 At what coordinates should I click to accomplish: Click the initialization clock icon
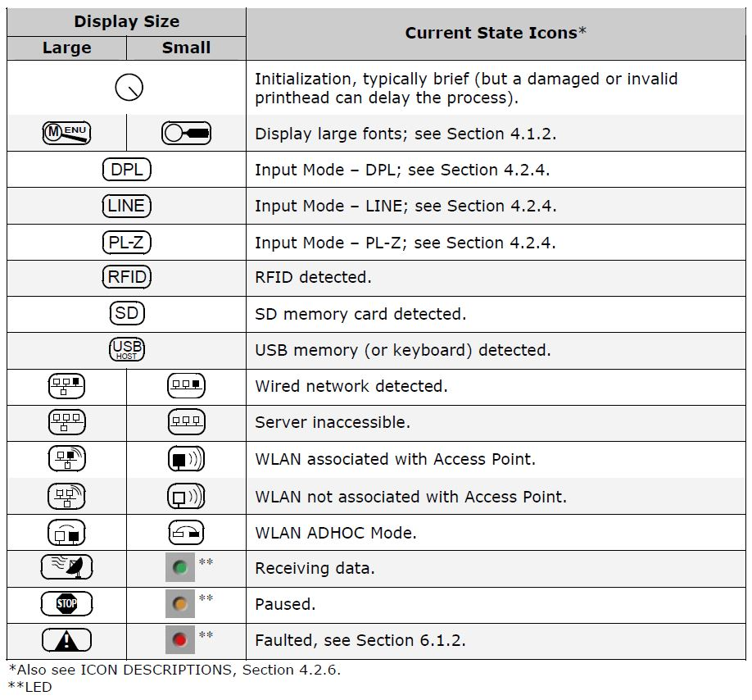click(x=129, y=87)
